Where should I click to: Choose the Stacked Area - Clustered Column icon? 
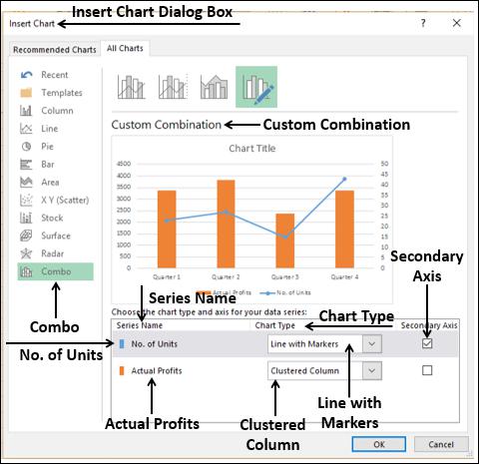(215, 87)
